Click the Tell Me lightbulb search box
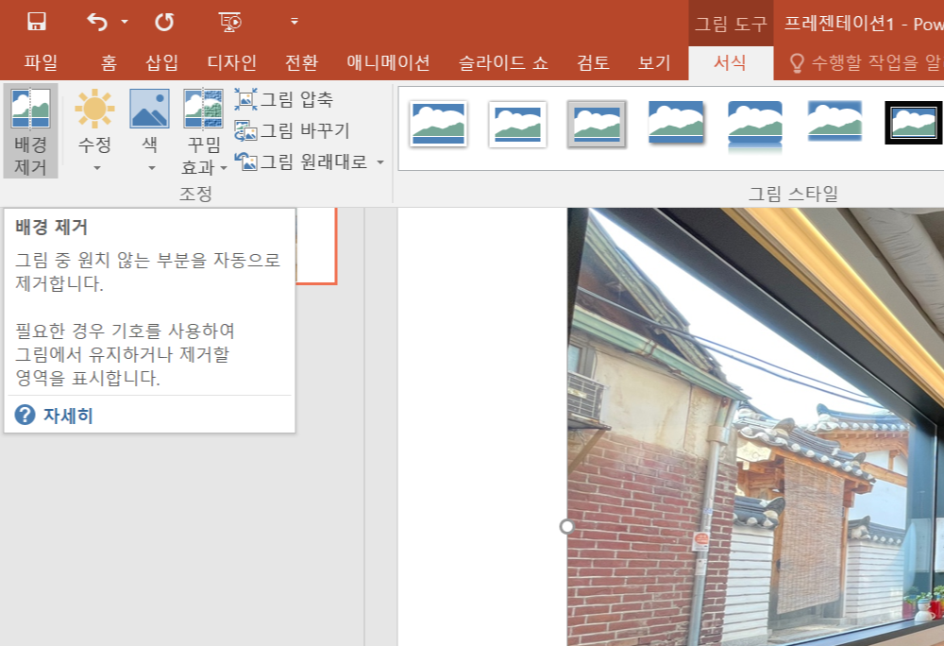The width and height of the screenshot is (944, 646). coord(865,62)
